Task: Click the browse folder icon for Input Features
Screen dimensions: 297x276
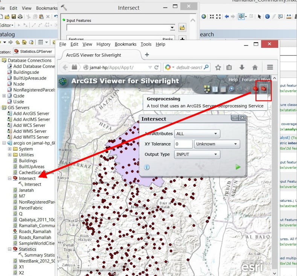Action: [x=182, y=28]
